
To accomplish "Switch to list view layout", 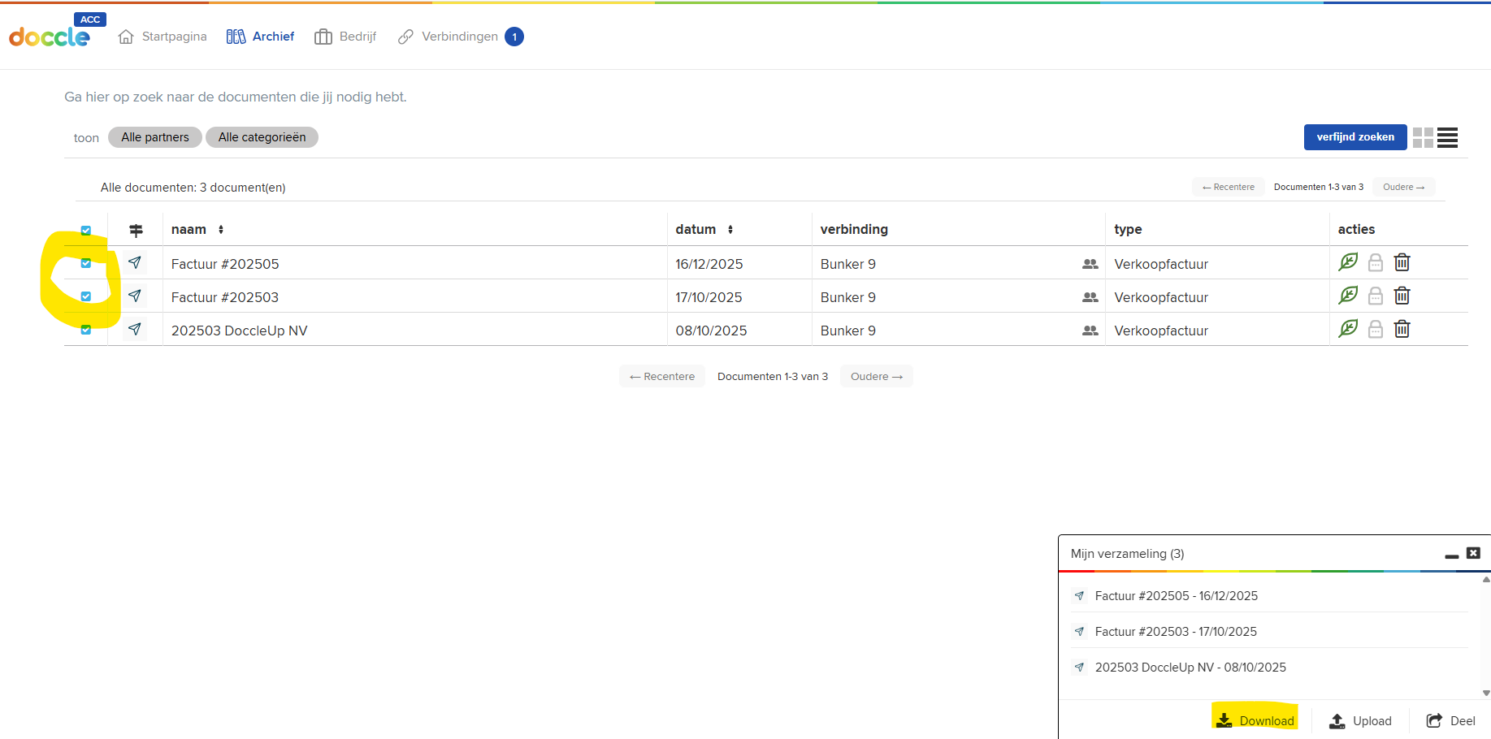I will tap(1447, 138).
